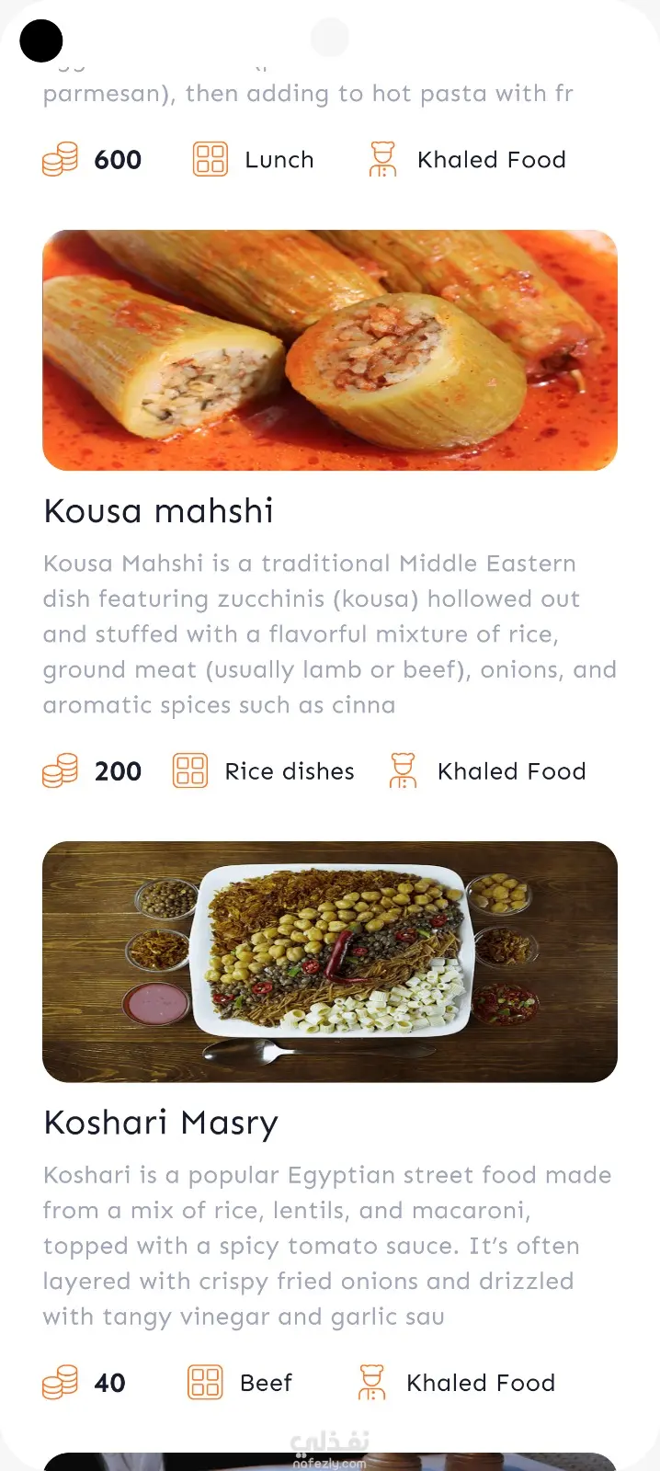
Task: Tap the chef icon in the Beef row
Action: tap(371, 1382)
